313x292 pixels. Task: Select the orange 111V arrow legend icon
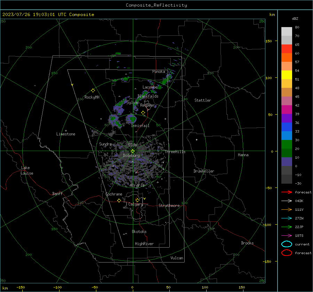click(287, 209)
